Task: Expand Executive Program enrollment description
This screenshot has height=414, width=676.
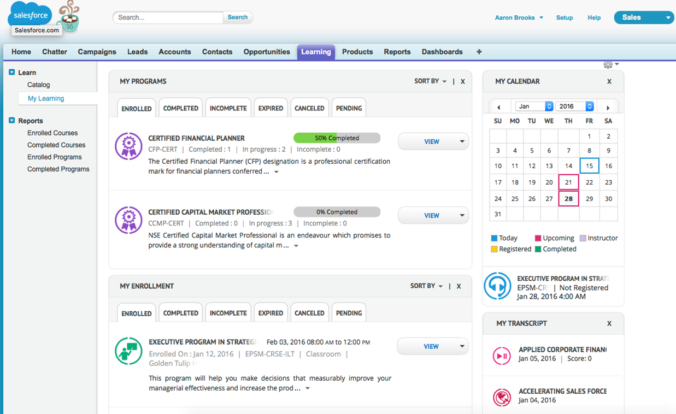Action: click(x=308, y=388)
